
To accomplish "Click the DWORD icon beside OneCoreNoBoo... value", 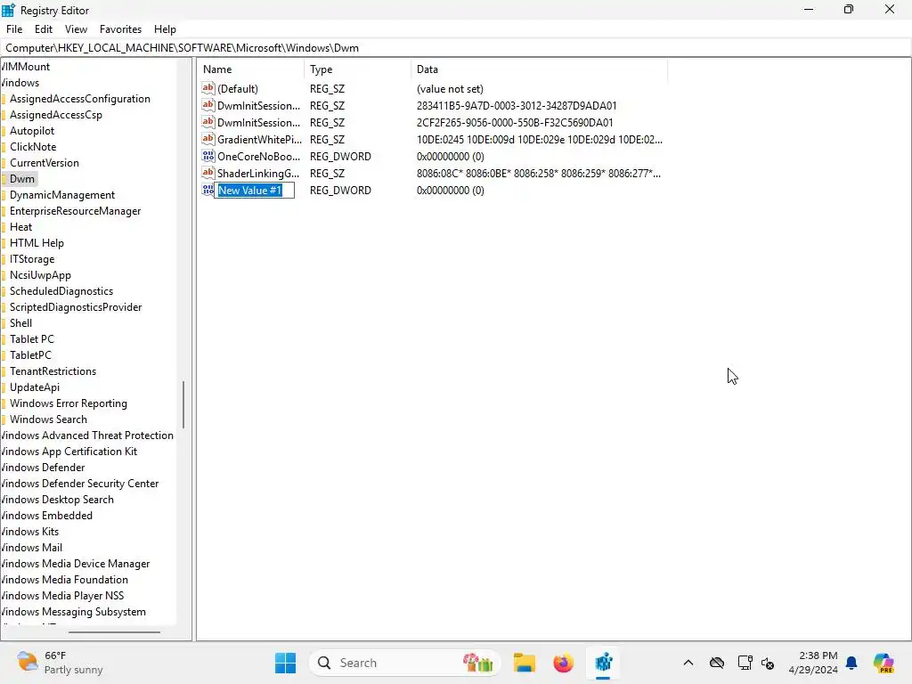I will click(208, 156).
